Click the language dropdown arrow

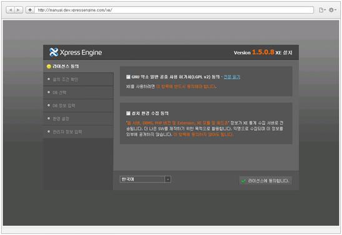(168, 179)
